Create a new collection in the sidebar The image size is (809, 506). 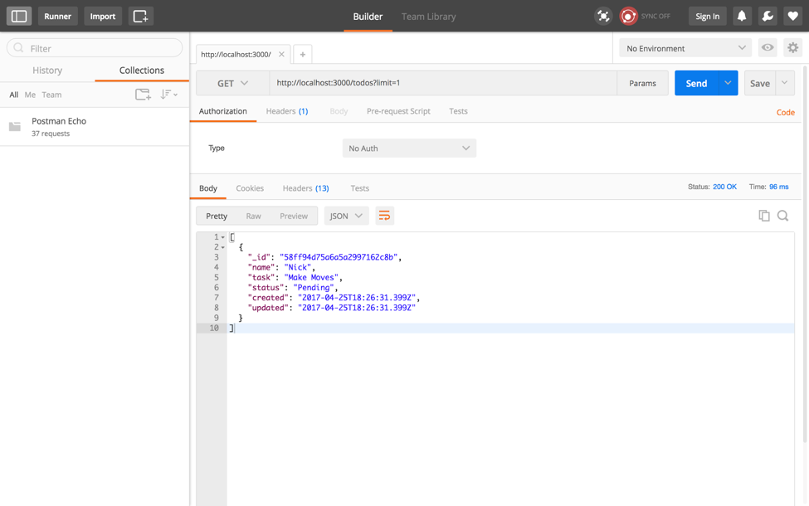(x=143, y=95)
